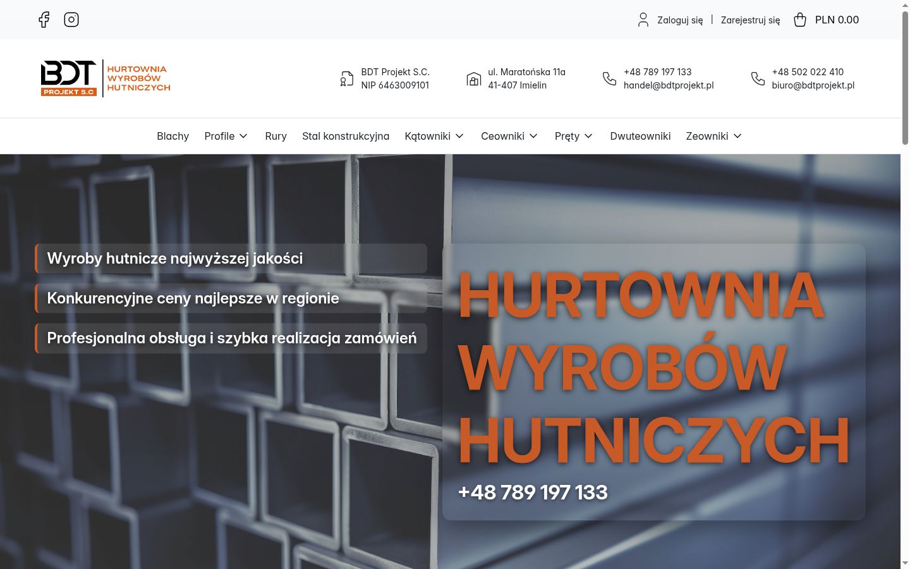Click the user account icon

(643, 20)
